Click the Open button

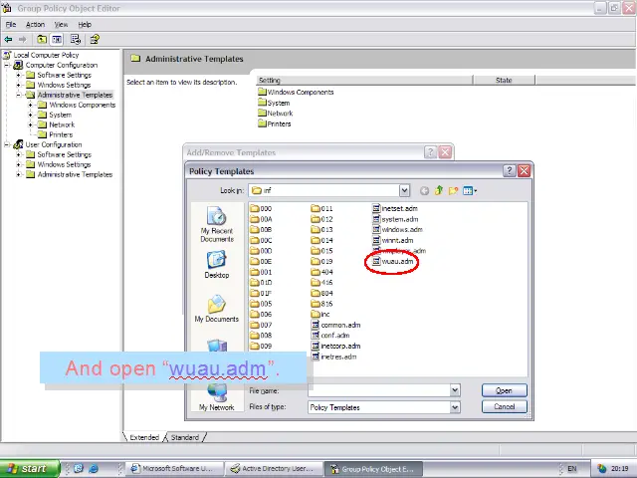tap(505, 390)
